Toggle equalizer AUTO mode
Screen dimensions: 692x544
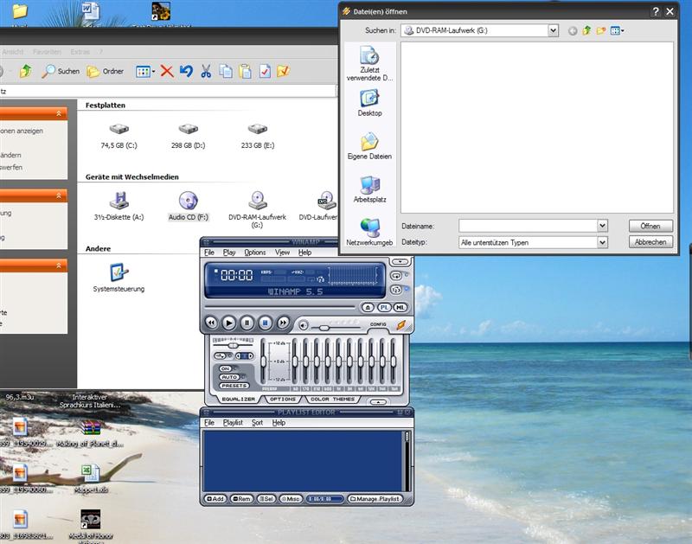229,377
